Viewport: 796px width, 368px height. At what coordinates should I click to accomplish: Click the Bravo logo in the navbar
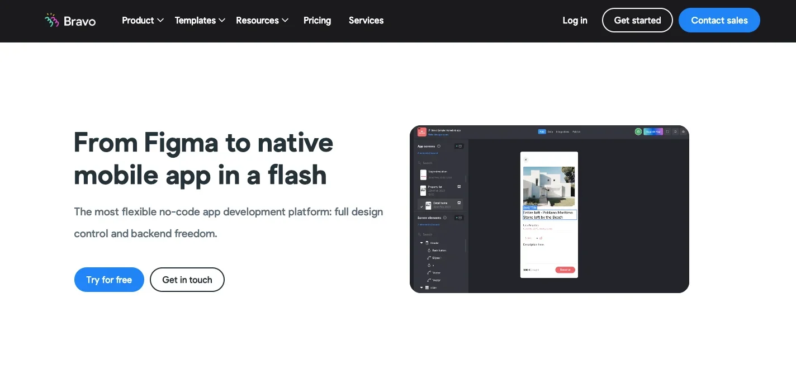click(x=70, y=21)
